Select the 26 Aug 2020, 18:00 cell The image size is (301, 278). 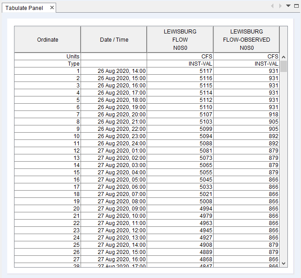click(x=114, y=100)
